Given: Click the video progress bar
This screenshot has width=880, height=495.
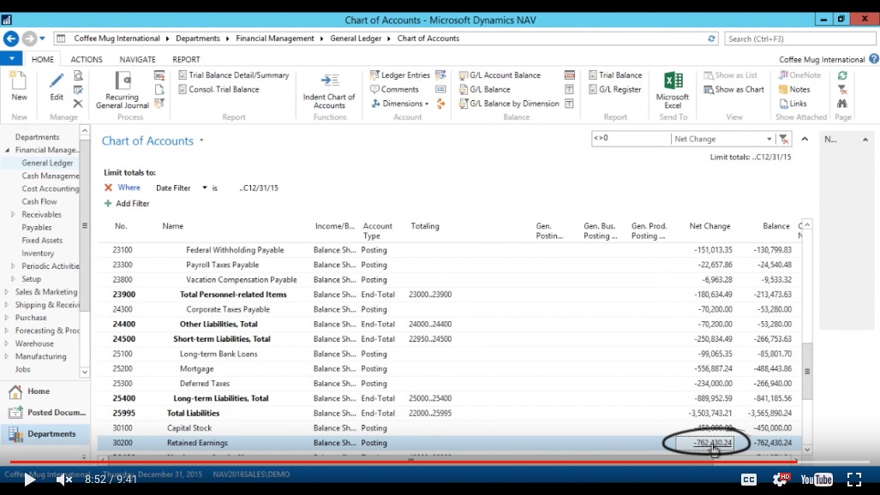Looking at the screenshot, I should 440,462.
